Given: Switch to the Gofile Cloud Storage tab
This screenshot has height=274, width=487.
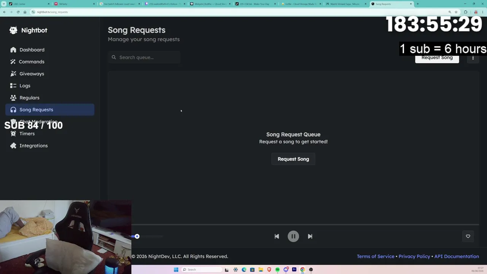Looking at the screenshot, I should [301, 4].
